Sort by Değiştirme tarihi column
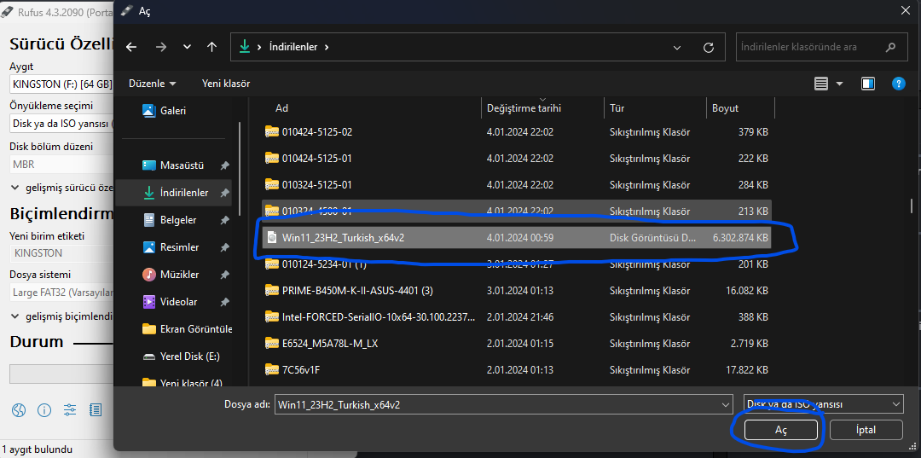Viewport: 921px width, 458px height. (524, 108)
